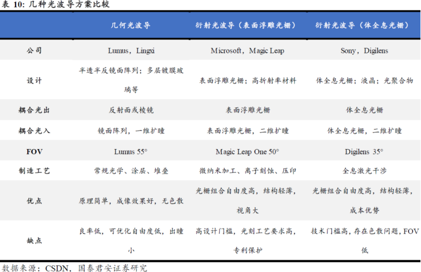This screenshot has width=421, height=272.
Task: Click the drawbacks cell starting '技术门槛高'
Action: pos(365,241)
